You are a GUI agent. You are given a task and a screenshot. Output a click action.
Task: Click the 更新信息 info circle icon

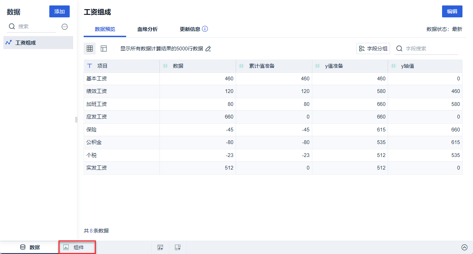(205, 29)
